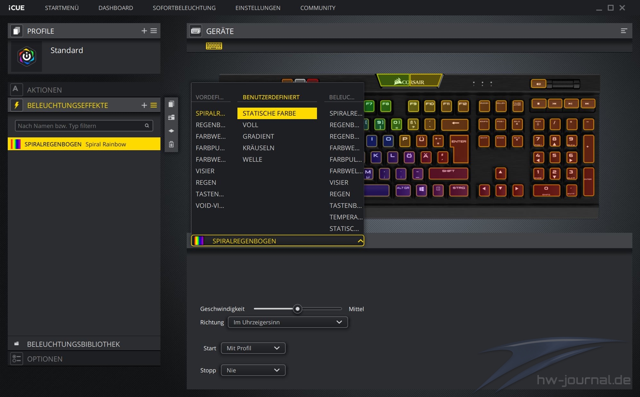Screen dimensions: 640x397
Task: Choose Regen in the predefined column
Action: pos(206,183)
